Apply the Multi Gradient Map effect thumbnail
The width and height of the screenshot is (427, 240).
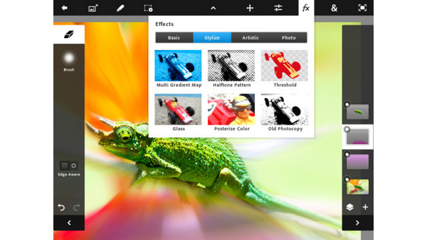tap(178, 65)
